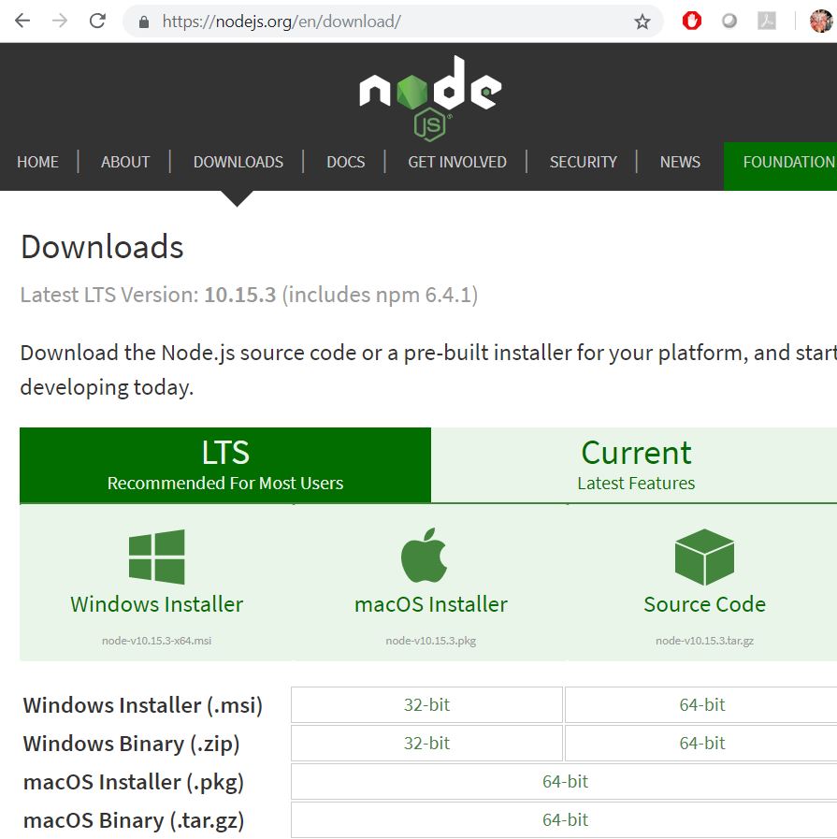Download the 64-bit macOS Installer (.pkg)
Screen dimensions: 837x839
point(565,781)
